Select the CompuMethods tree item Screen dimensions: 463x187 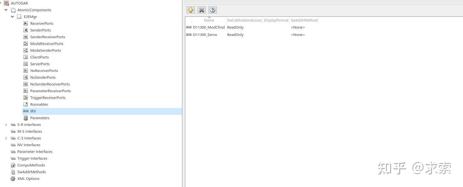coord(31,165)
